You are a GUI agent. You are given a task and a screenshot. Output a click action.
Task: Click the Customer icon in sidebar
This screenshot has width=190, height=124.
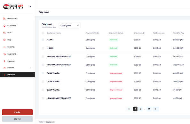pos(4,26)
